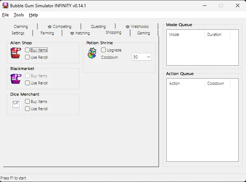Screen dimensions: 246x182
Task: Open the Tools menu
Action: click(x=19, y=15)
